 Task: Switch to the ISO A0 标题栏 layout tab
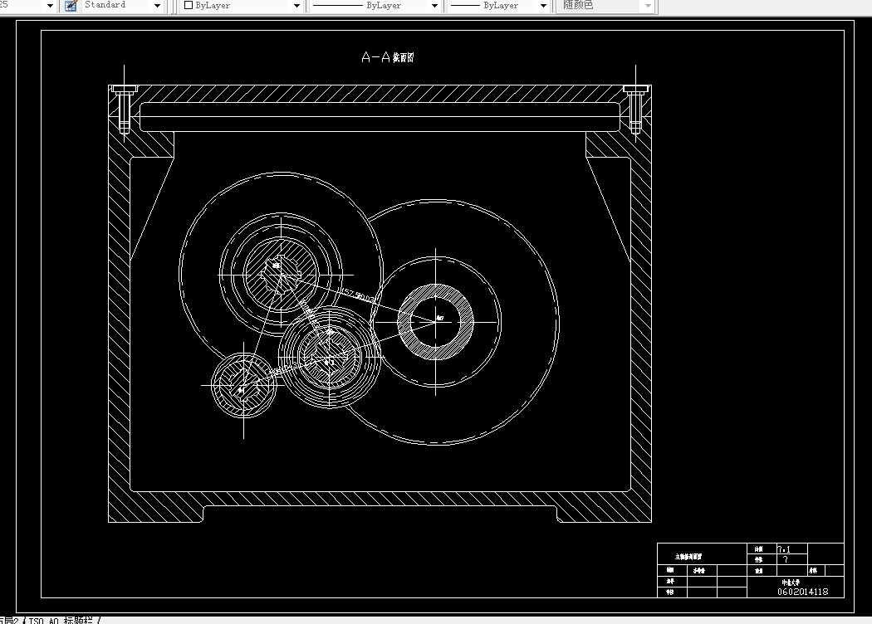pyautogui.click(x=63, y=620)
